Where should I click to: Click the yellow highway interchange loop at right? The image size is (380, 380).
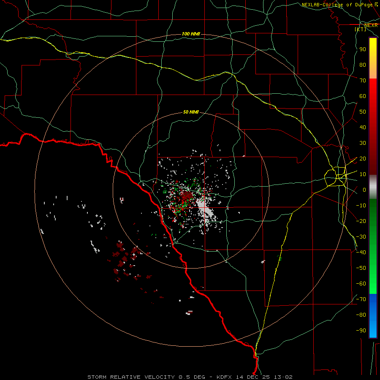(x=336, y=176)
